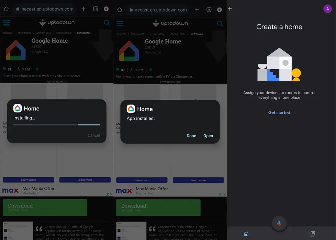Click the ANDROID breadcrumb in the left screenshot
Screen dimensions: 336x240
tap(8, 33)
